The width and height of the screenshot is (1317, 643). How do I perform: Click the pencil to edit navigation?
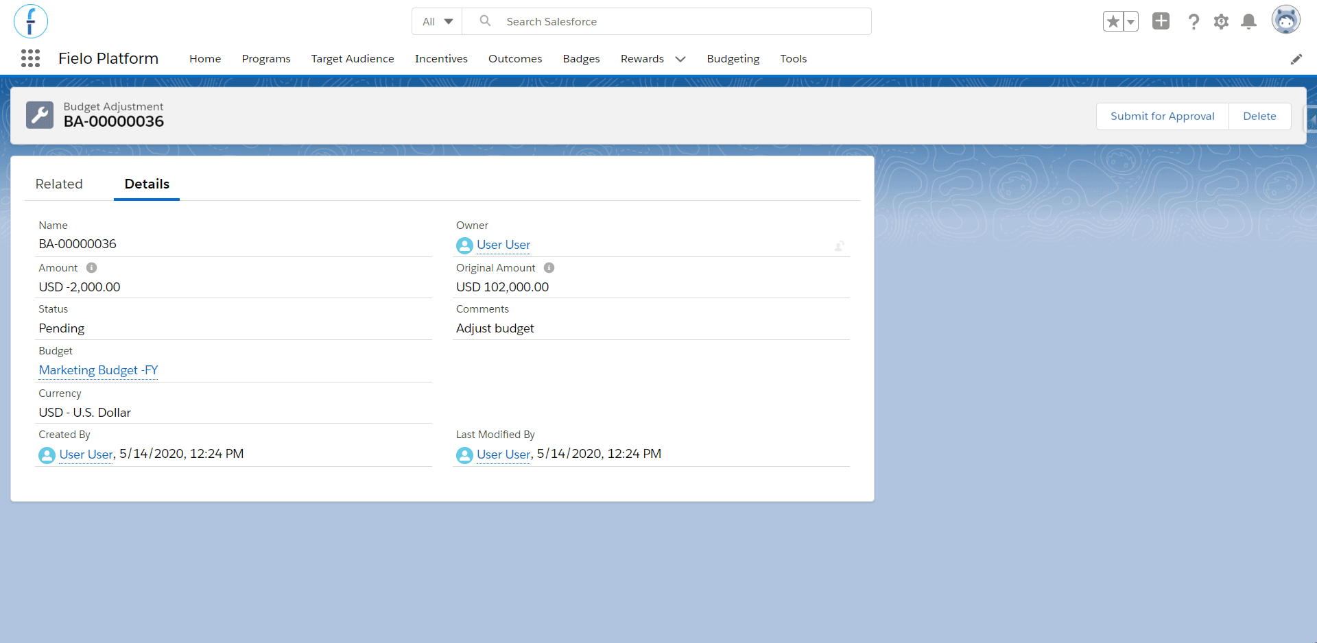tap(1296, 59)
